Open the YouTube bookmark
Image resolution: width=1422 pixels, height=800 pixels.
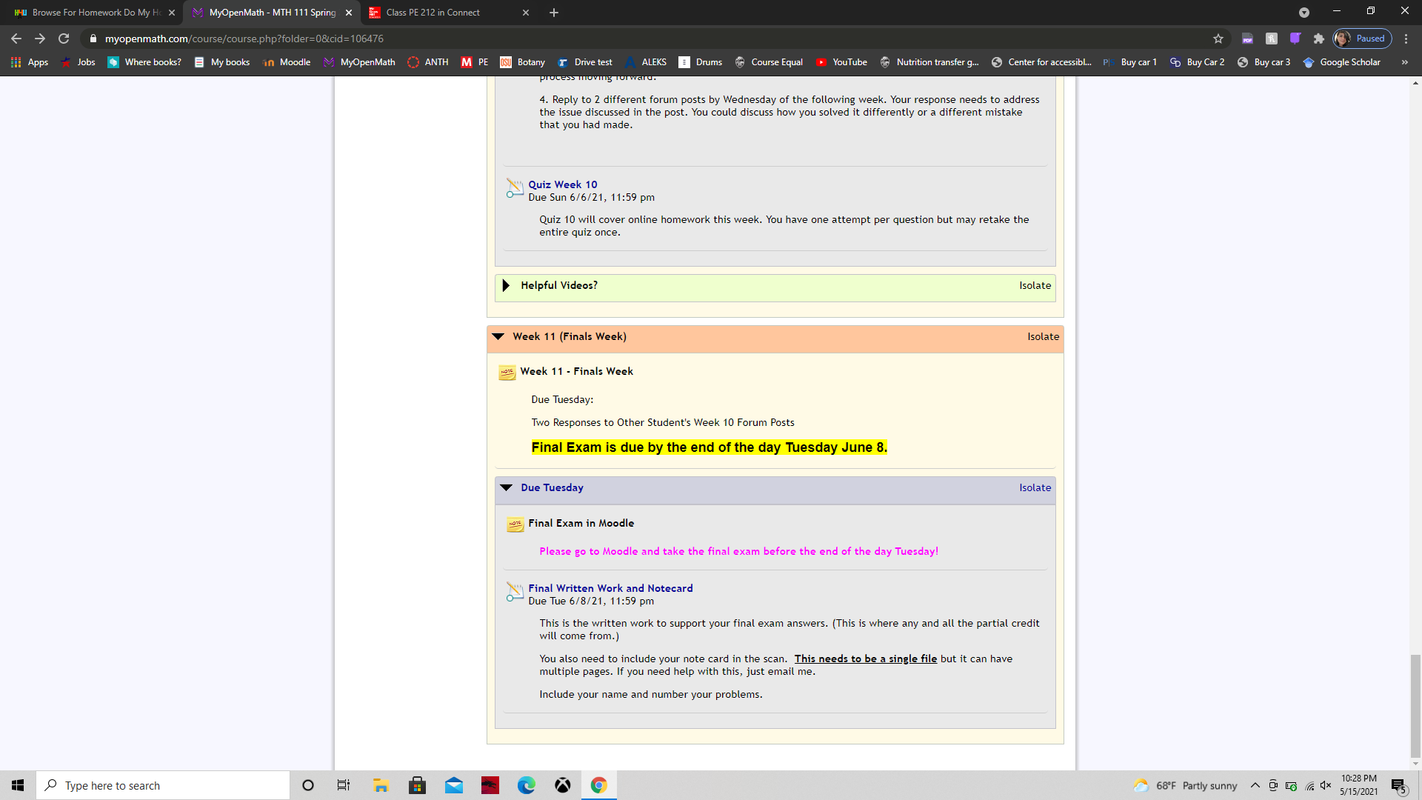pos(841,62)
